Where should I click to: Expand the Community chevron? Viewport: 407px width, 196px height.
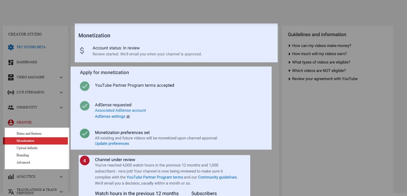tap(61, 107)
